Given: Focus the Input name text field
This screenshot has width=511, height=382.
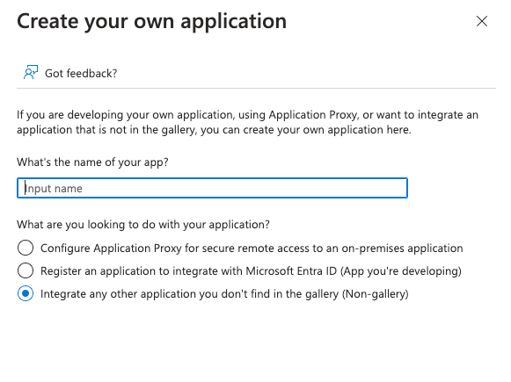Looking at the screenshot, I should tap(212, 188).
